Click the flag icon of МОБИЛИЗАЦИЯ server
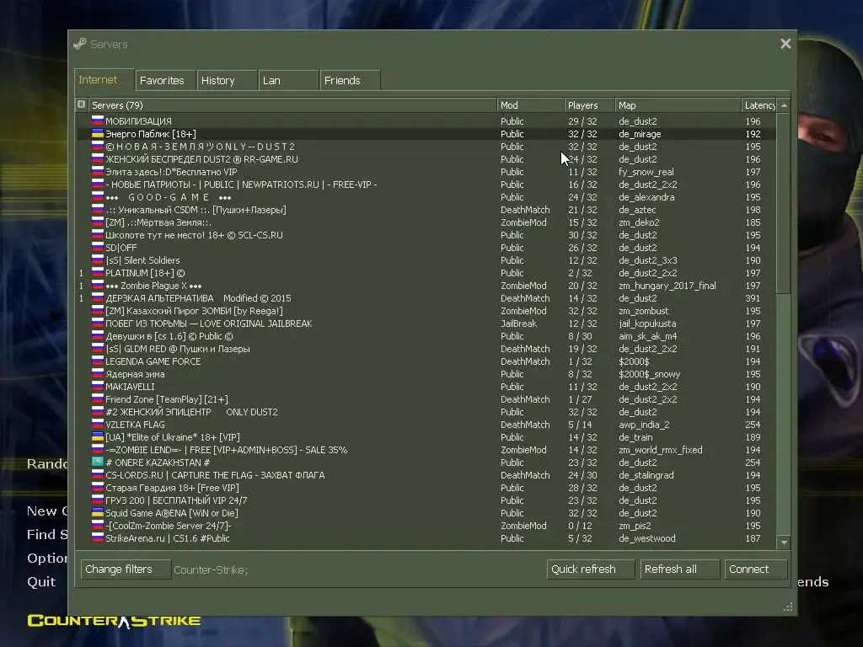The width and height of the screenshot is (863, 647). tap(98, 120)
